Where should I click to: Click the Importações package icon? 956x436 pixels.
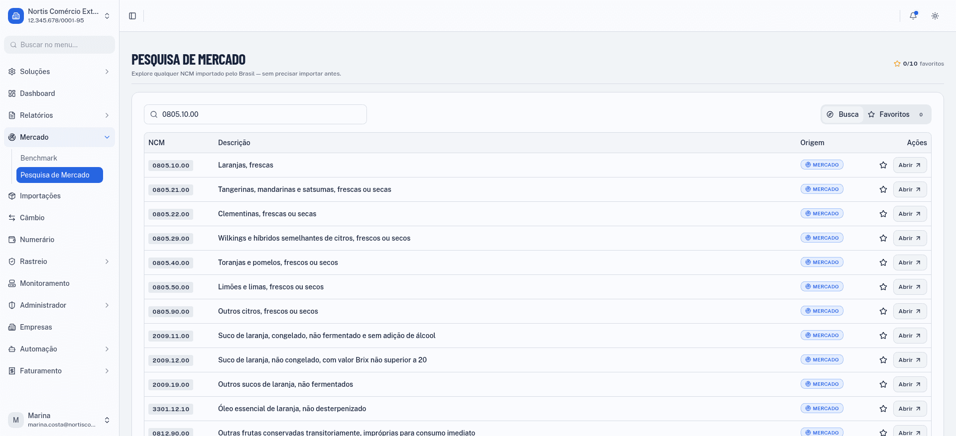pos(12,196)
